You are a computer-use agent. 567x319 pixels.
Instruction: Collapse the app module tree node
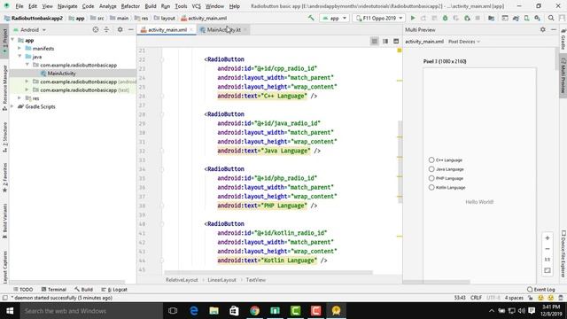[12, 40]
